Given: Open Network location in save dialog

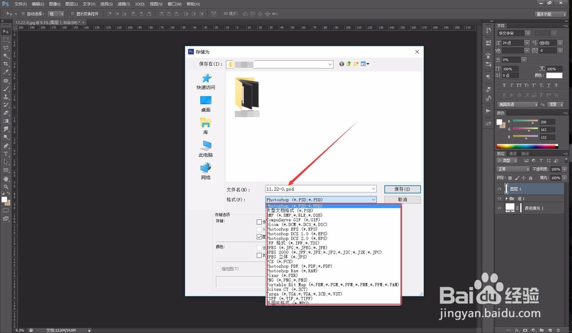Looking at the screenshot, I should click(206, 171).
